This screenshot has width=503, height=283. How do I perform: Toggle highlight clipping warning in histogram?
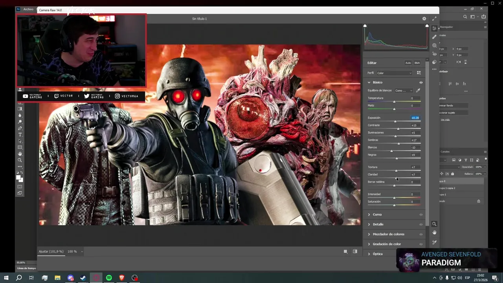(x=427, y=26)
